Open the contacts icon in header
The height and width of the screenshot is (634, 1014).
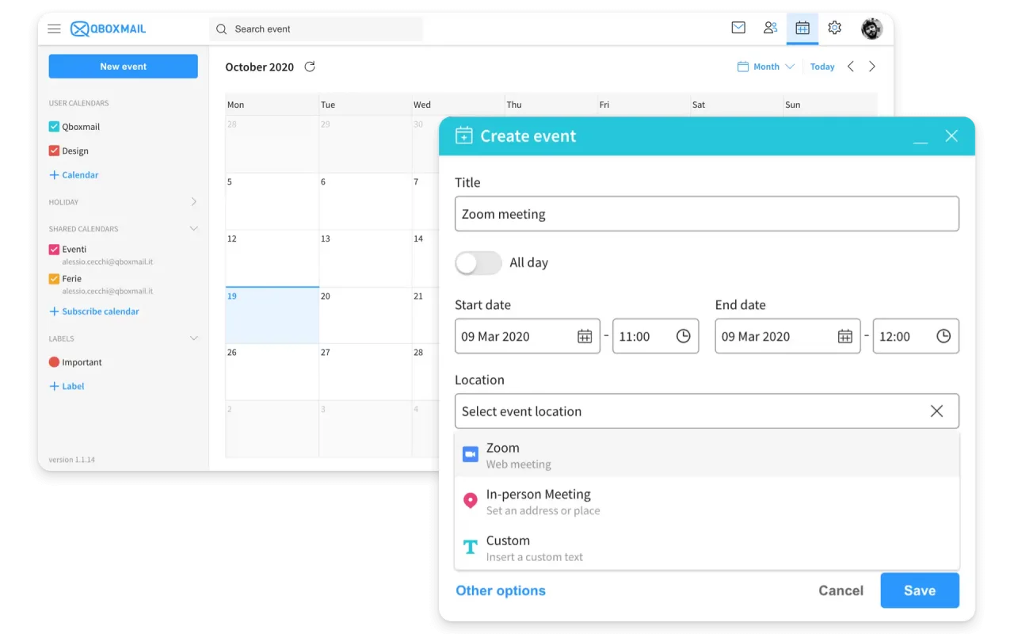pyautogui.click(x=770, y=28)
